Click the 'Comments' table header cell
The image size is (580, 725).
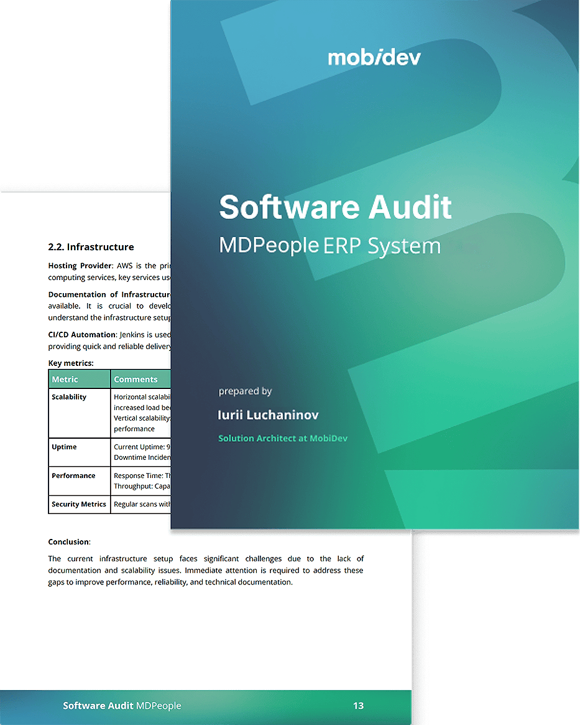coord(141,379)
